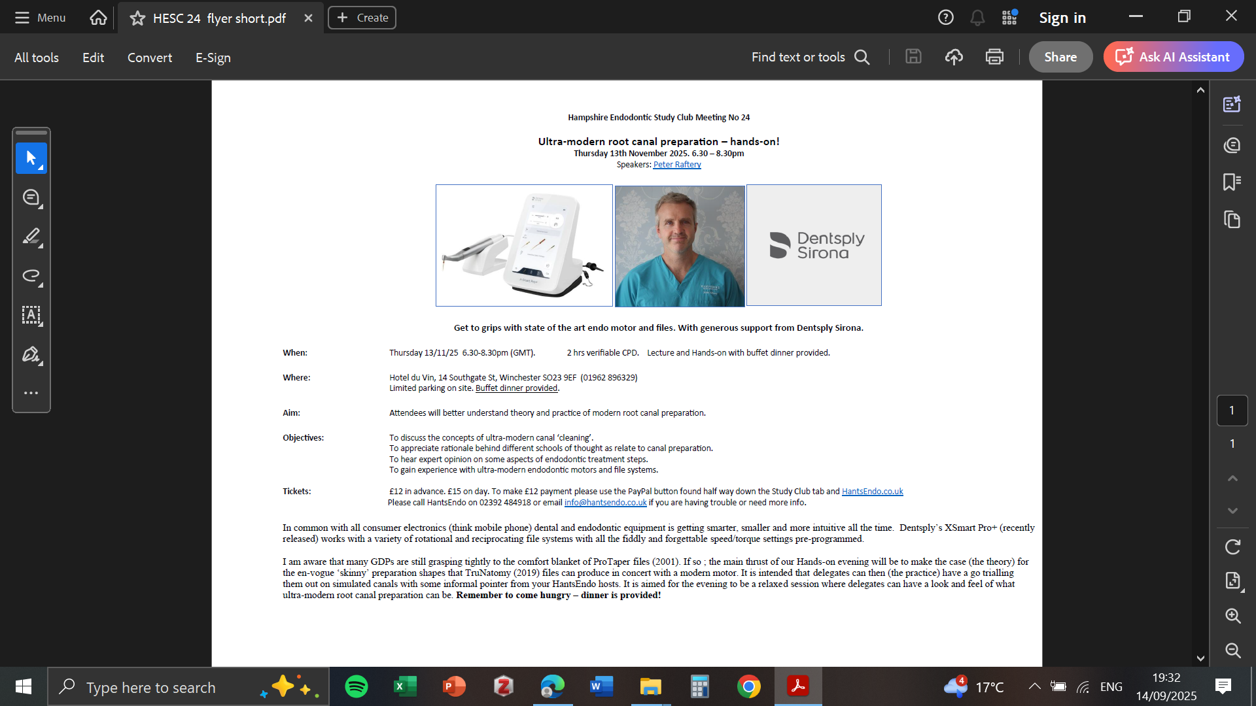Open Ask AI Assistant
The height and width of the screenshot is (706, 1256).
click(1174, 57)
